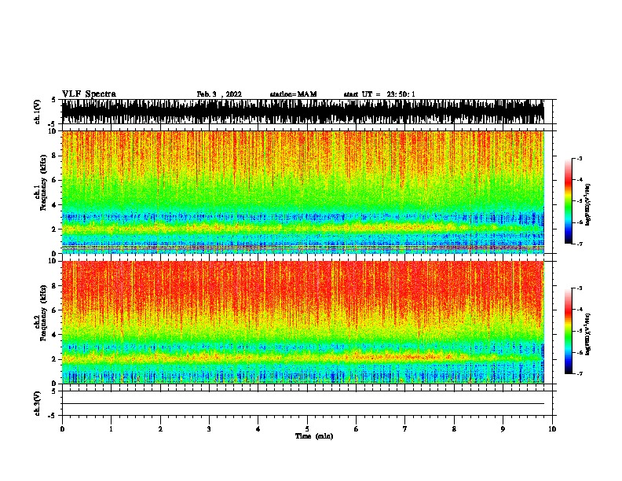
Task: Click the Time (min) axis label
Action: click(314, 436)
